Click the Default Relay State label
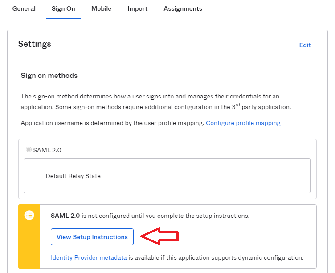Viewport: 335px width, 273px height. click(73, 176)
